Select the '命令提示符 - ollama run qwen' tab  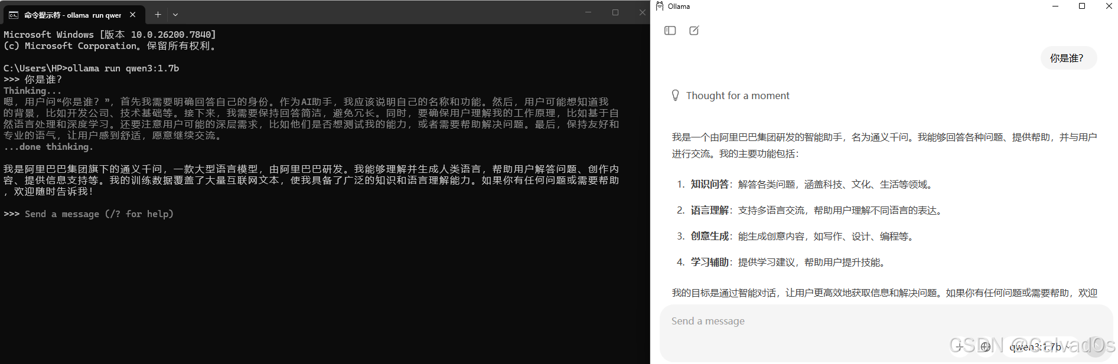pos(73,15)
